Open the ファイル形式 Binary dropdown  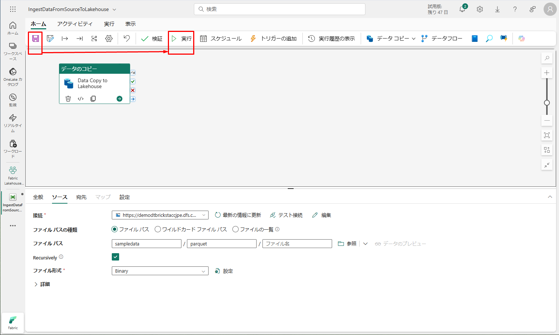160,271
